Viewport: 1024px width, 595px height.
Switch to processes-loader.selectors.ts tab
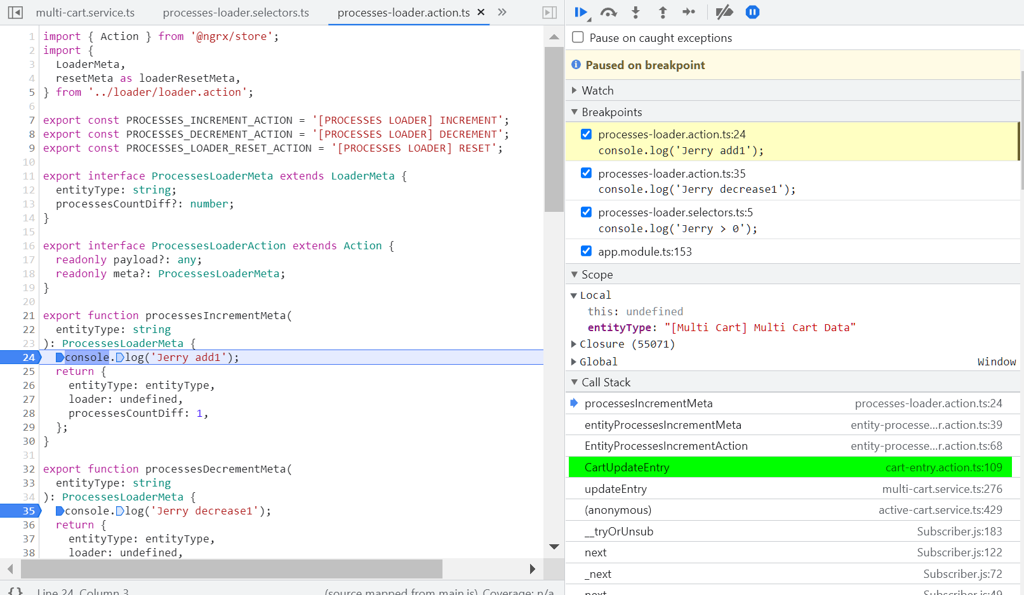tap(236, 13)
